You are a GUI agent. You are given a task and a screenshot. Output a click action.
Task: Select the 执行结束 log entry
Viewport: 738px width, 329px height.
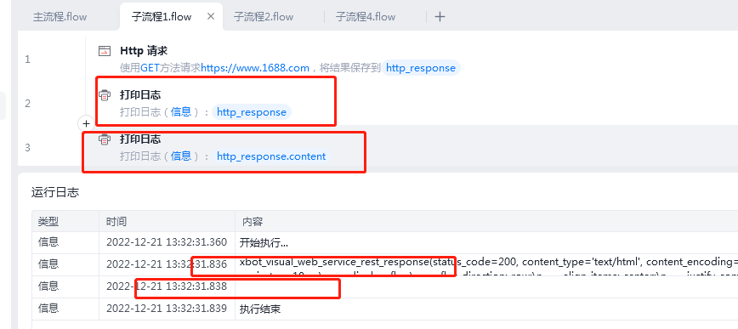[x=260, y=309]
